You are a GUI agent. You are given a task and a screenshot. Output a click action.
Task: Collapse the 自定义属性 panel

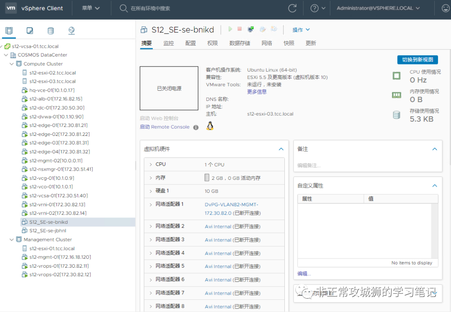pyautogui.click(x=435, y=186)
